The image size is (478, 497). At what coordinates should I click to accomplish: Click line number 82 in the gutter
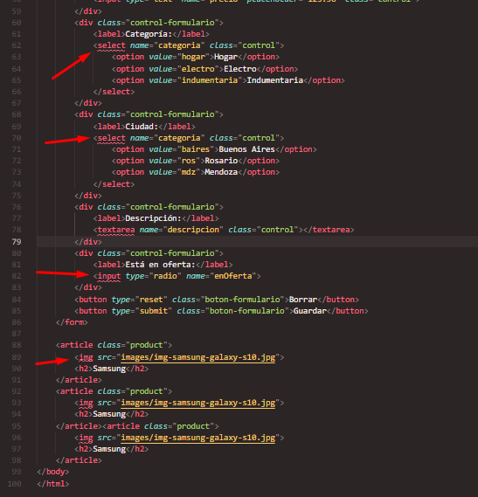coord(17,276)
